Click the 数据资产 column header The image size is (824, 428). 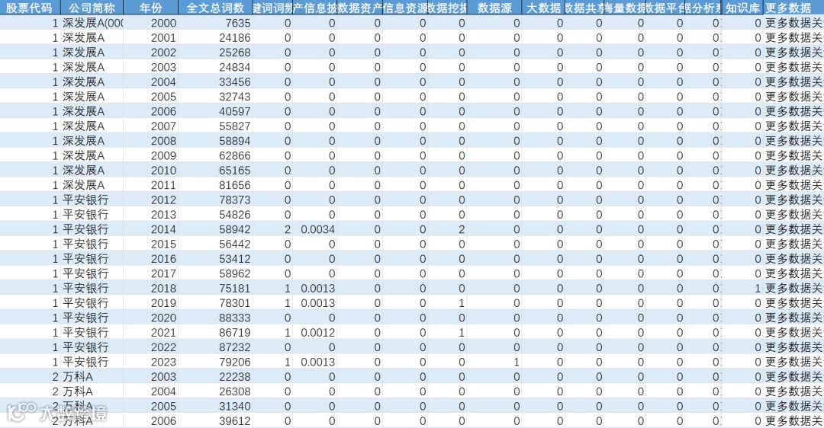[360, 8]
